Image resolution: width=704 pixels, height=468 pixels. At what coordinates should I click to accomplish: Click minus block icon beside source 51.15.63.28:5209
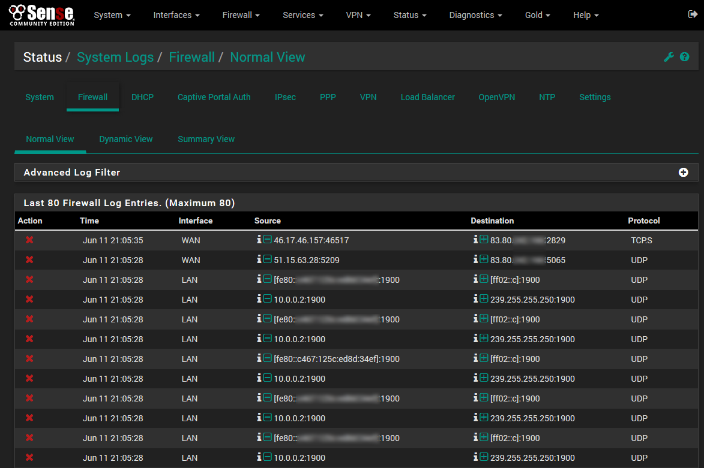coord(268,260)
